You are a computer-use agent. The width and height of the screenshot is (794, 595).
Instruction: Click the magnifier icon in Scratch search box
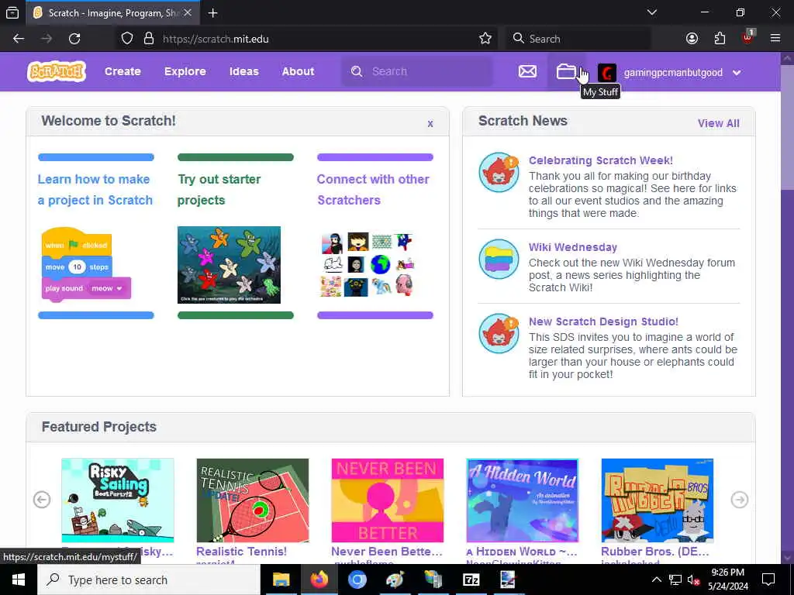pos(357,71)
